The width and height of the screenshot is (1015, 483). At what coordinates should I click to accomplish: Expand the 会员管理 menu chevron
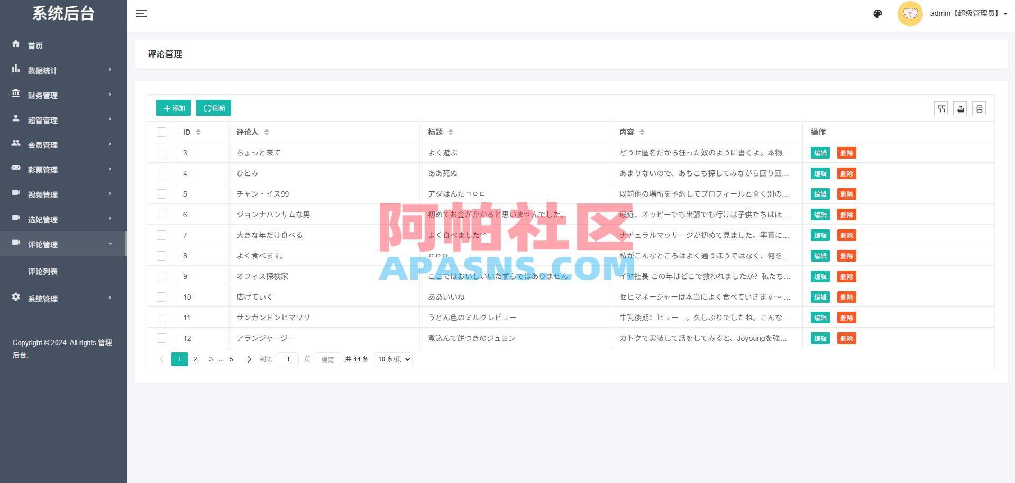[110, 144]
